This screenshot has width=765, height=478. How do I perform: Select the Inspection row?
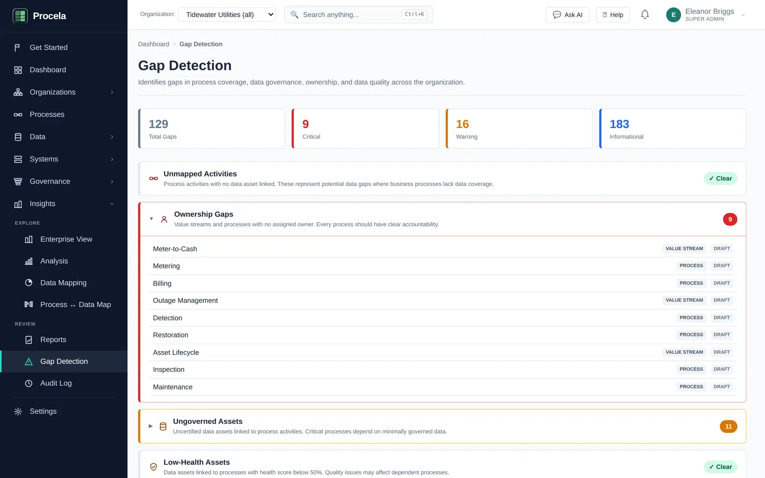click(x=443, y=369)
